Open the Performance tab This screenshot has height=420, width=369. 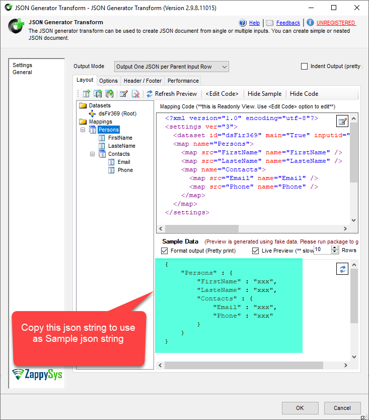[183, 81]
